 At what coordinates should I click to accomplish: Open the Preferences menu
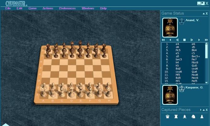(67, 8)
